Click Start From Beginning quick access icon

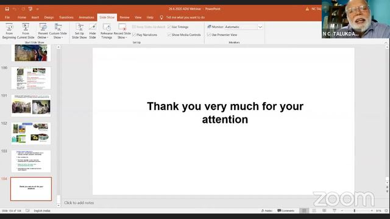coord(30,9)
